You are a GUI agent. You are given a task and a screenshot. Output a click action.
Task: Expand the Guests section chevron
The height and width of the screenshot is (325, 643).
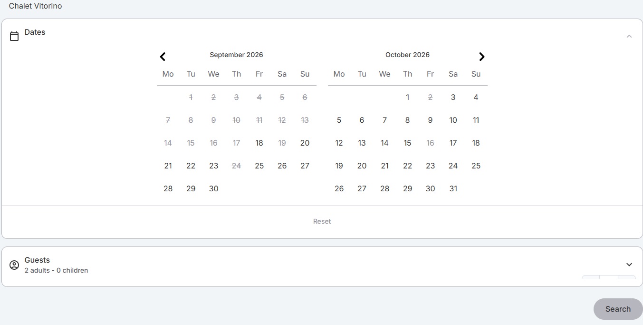pyautogui.click(x=629, y=265)
